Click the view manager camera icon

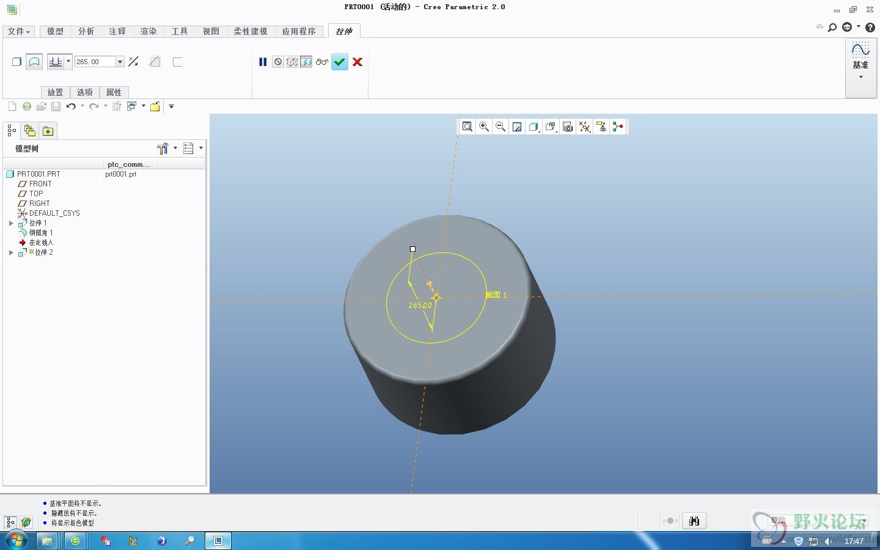click(x=568, y=127)
